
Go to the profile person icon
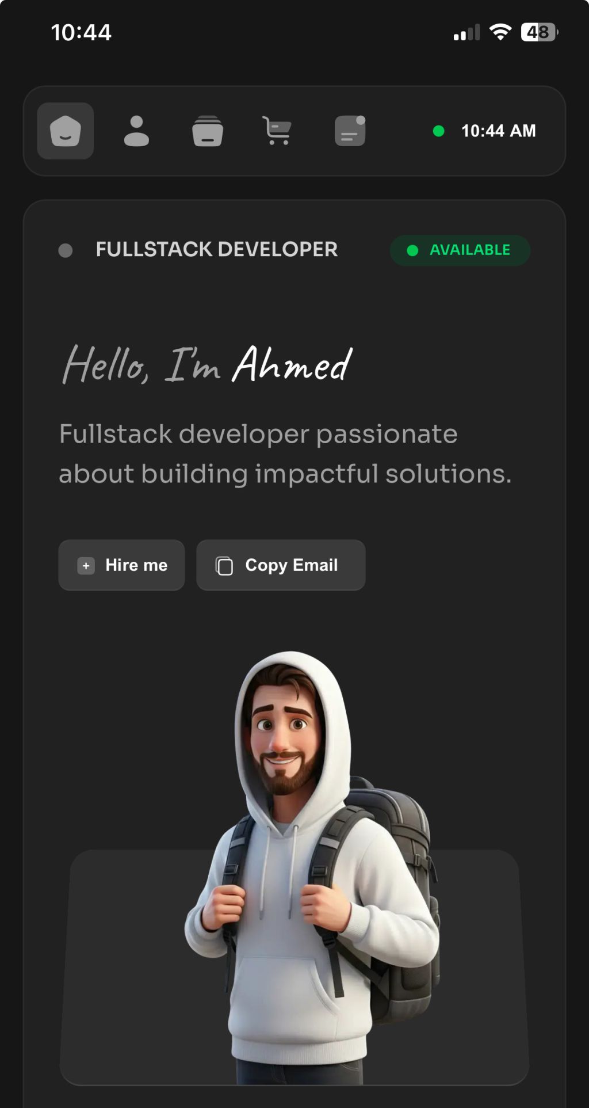(x=136, y=131)
